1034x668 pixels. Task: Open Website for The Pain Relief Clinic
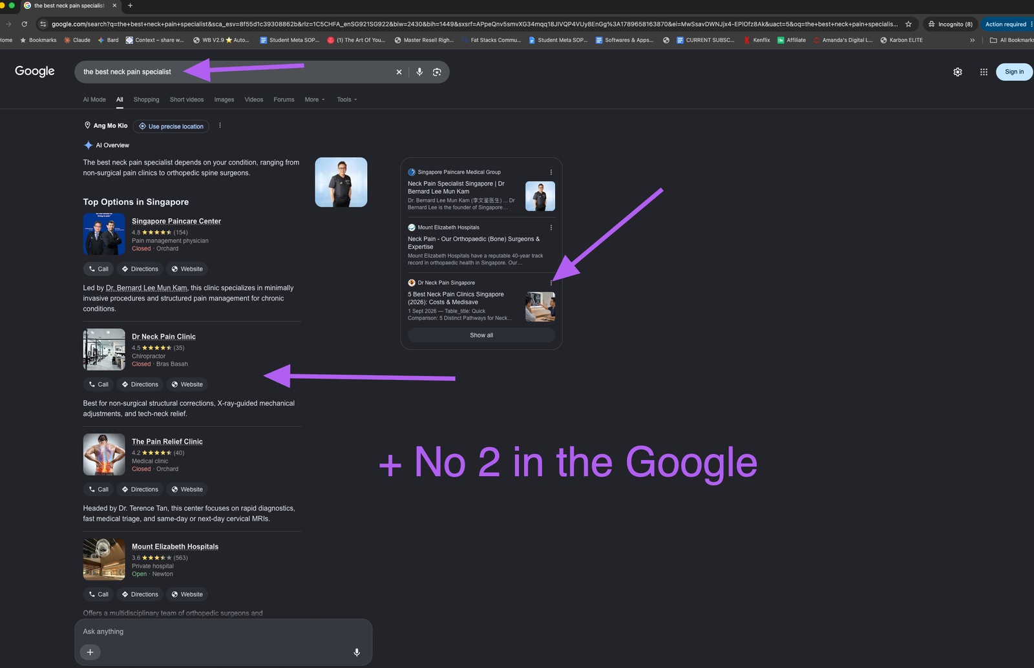point(187,490)
